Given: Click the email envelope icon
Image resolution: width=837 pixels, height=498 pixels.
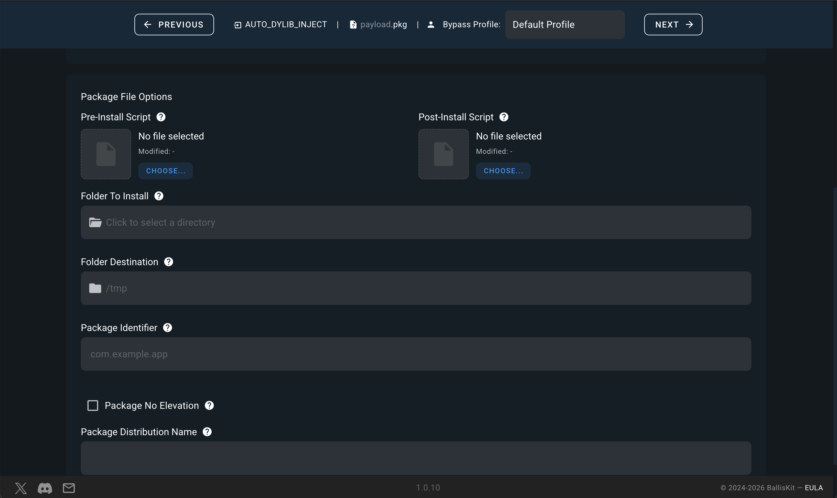Looking at the screenshot, I should click(69, 488).
